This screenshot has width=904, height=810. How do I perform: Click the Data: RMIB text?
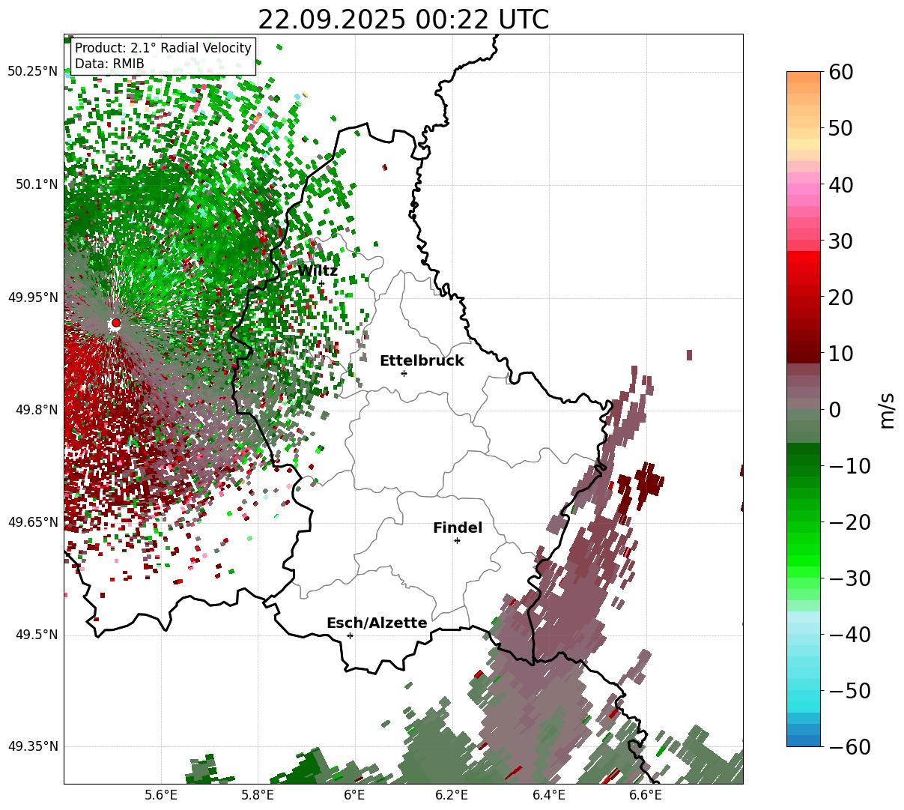[109, 64]
